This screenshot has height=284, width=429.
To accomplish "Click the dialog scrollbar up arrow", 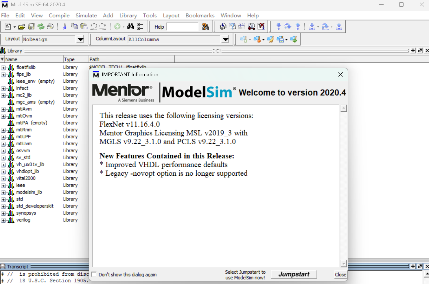I will 344,109.
